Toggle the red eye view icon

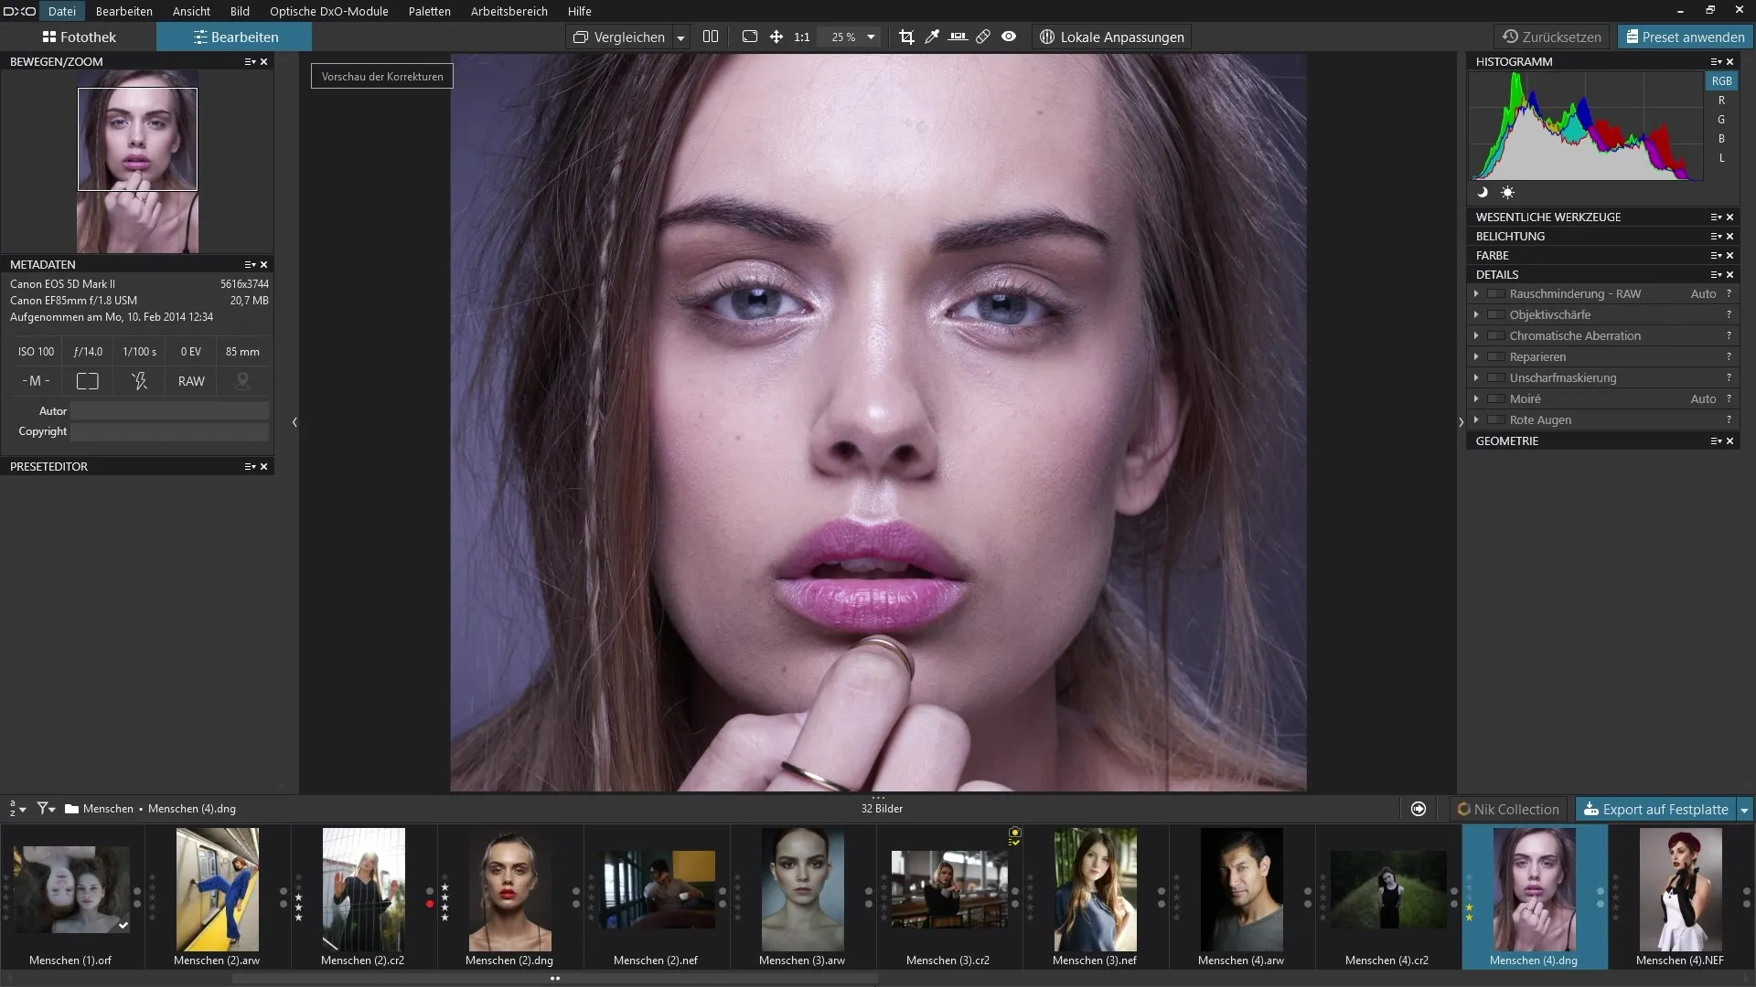(x=1009, y=37)
